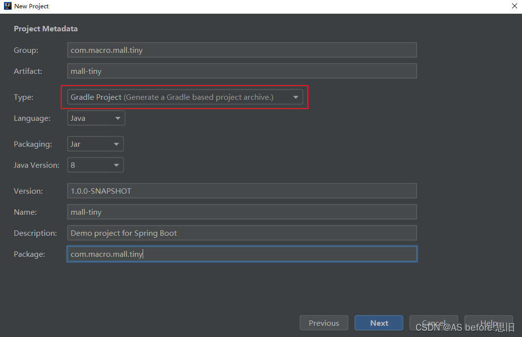The width and height of the screenshot is (522, 337).
Task: Open the Language dropdown set to Java
Action: (x=96, y=118)
